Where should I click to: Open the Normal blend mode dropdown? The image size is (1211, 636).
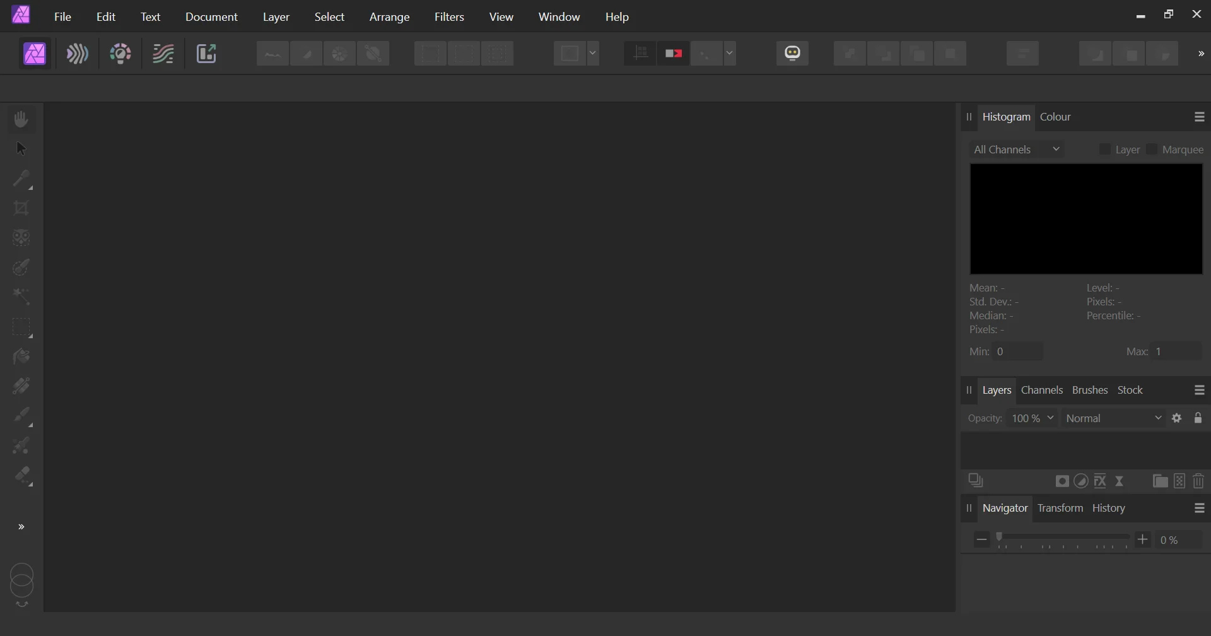(1114, 418)
